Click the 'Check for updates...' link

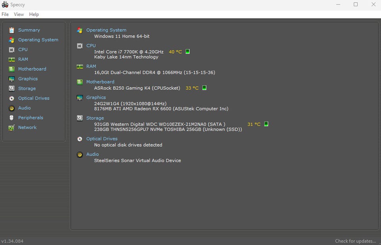(x=356, y=241)
